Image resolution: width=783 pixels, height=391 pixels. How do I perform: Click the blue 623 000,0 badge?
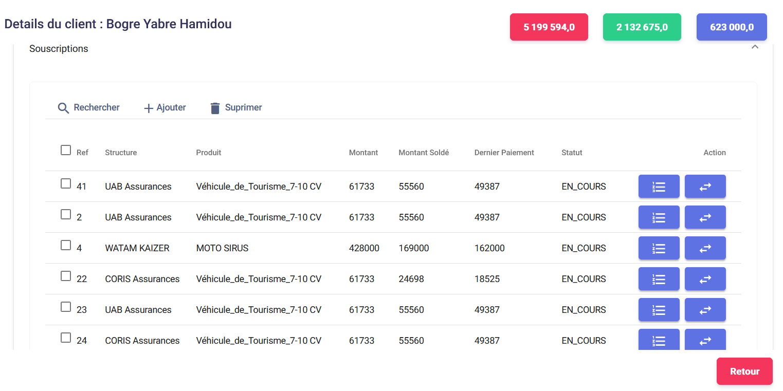pyautogui.click(x=732, y=27)
